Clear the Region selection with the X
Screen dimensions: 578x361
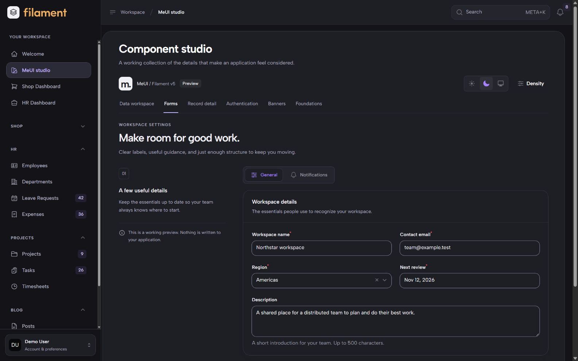tap(377, 280)
